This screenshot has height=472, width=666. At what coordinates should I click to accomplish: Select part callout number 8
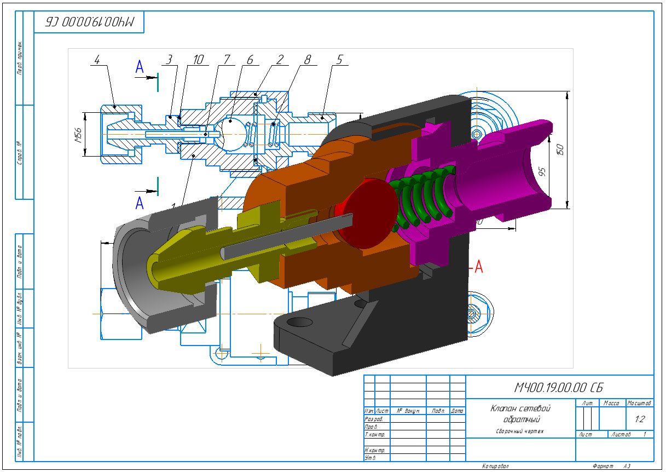point(307,60)
